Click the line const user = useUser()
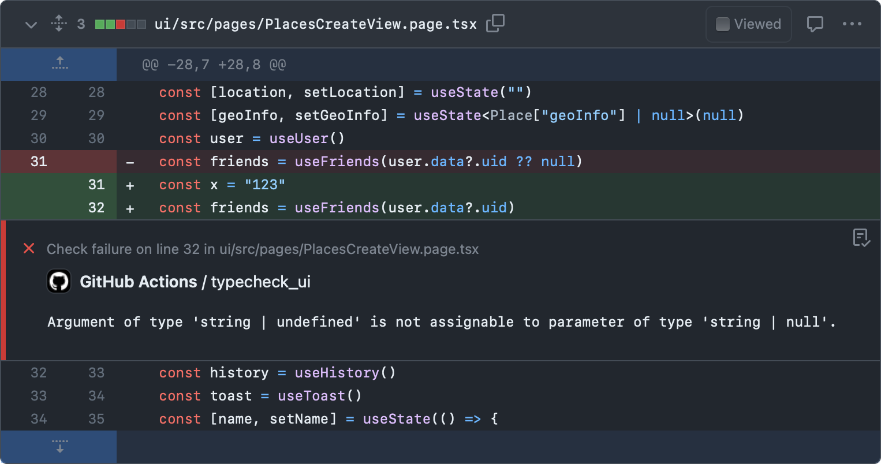The image size is (881, 464). [x=252, y=139]
